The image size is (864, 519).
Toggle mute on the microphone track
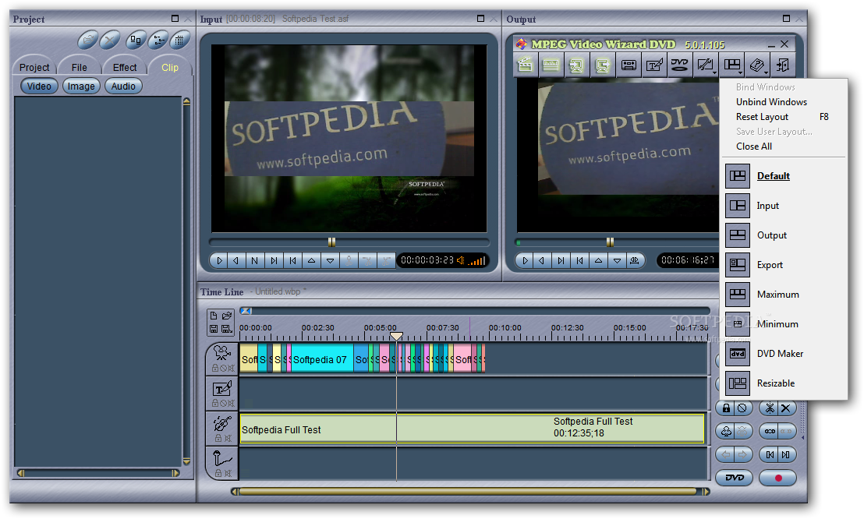tap(228, 473)
